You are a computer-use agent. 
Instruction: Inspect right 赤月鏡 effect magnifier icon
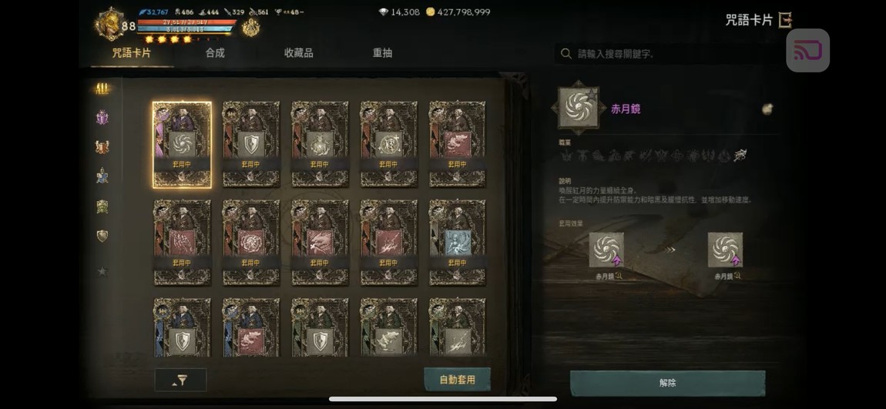click(737, 277)
